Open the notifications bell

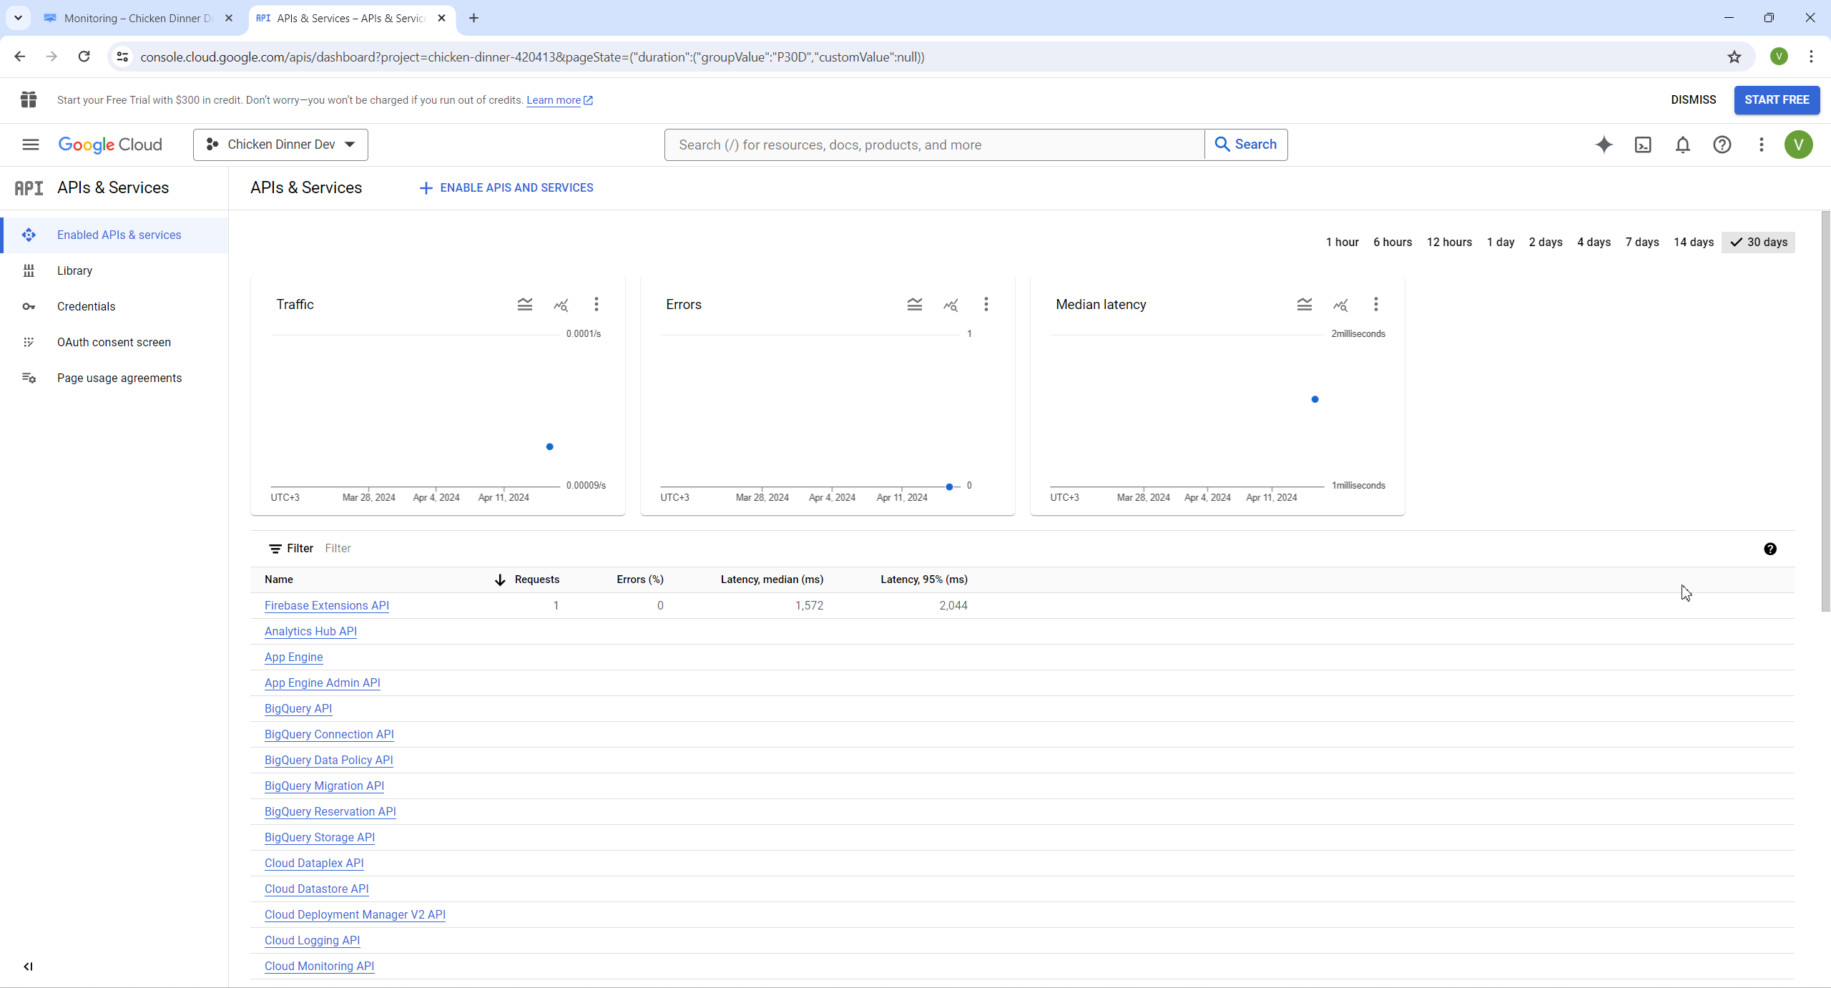[x=1682, y=145]
